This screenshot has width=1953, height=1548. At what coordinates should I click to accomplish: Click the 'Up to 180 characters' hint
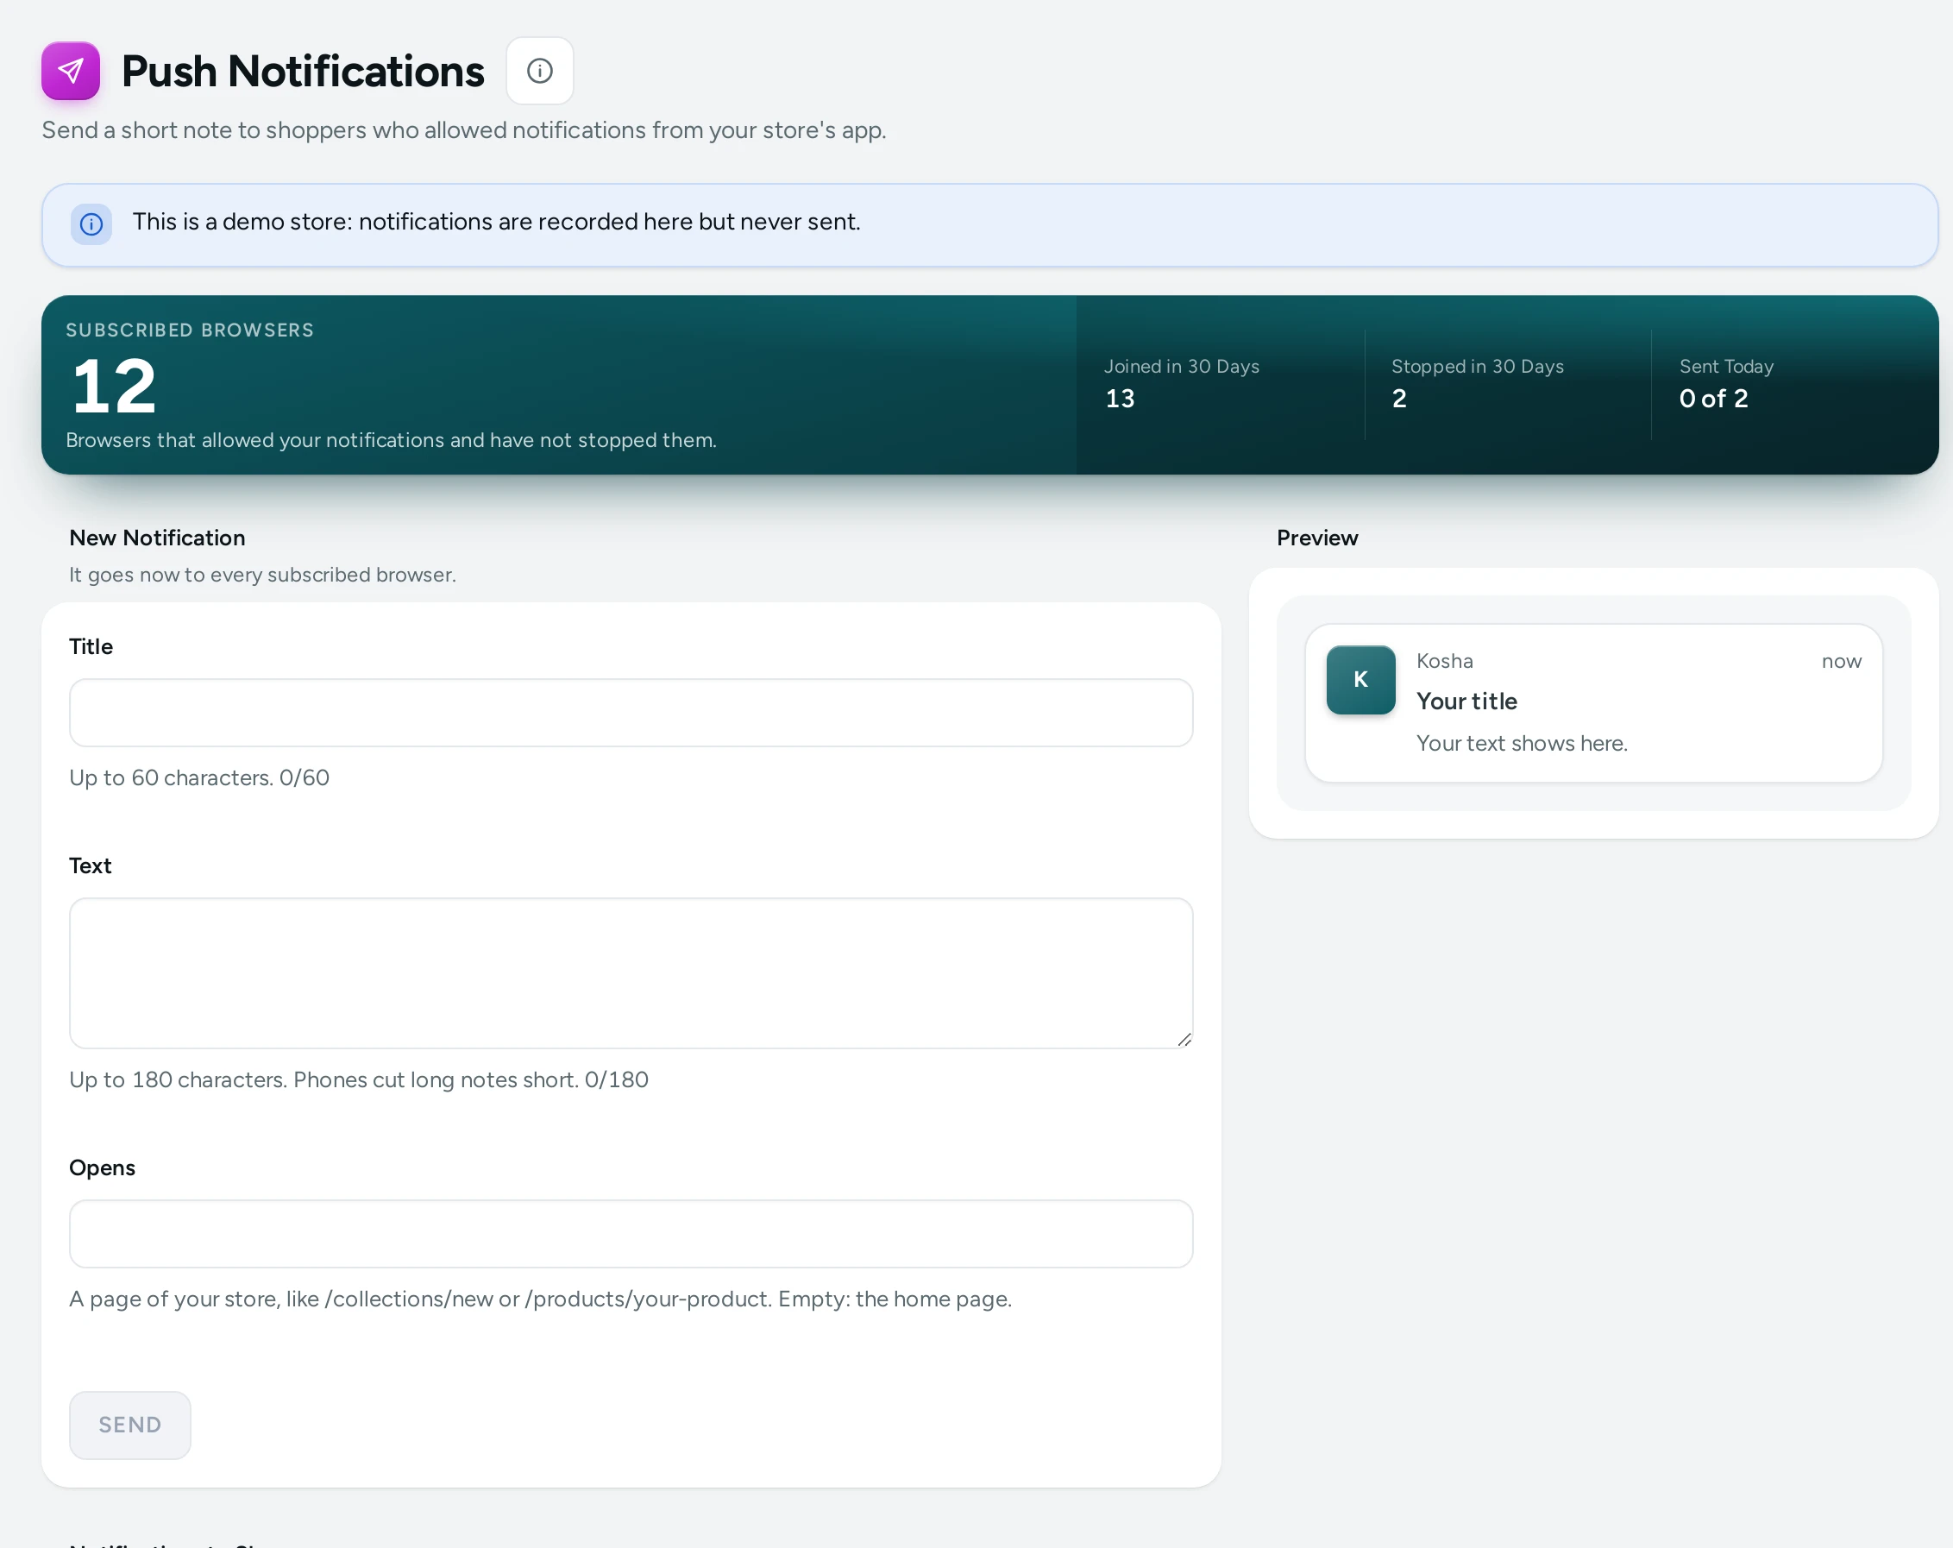359,1079
